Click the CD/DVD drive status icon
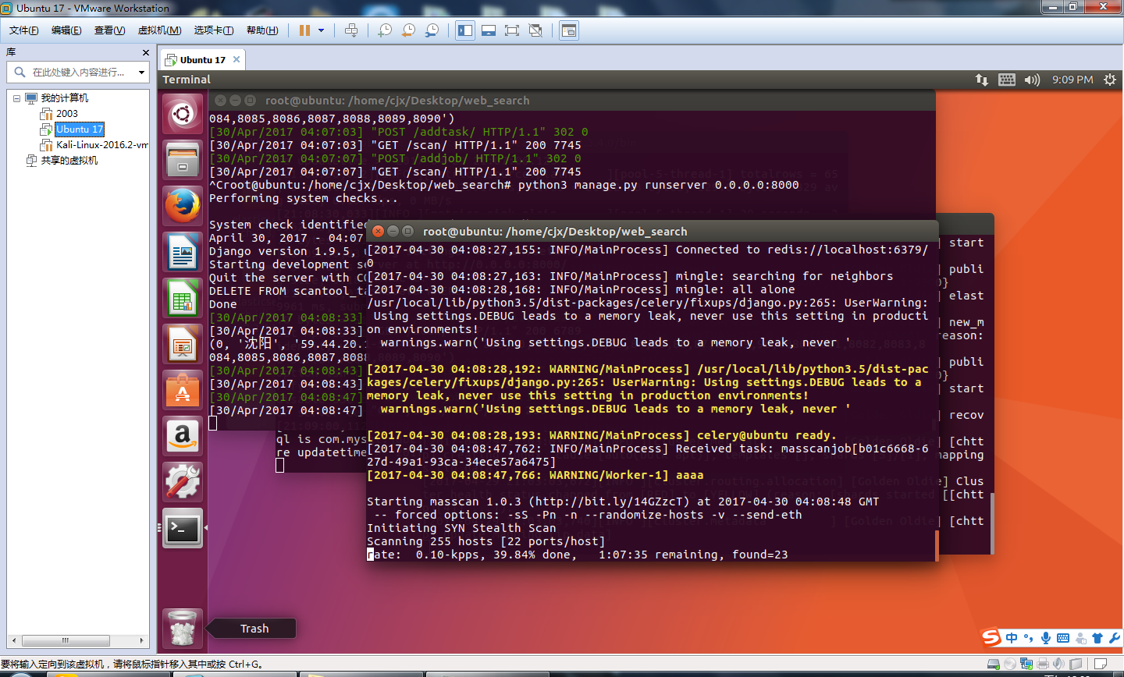This screenshot has width=1124, height=677. point(1010,665)
